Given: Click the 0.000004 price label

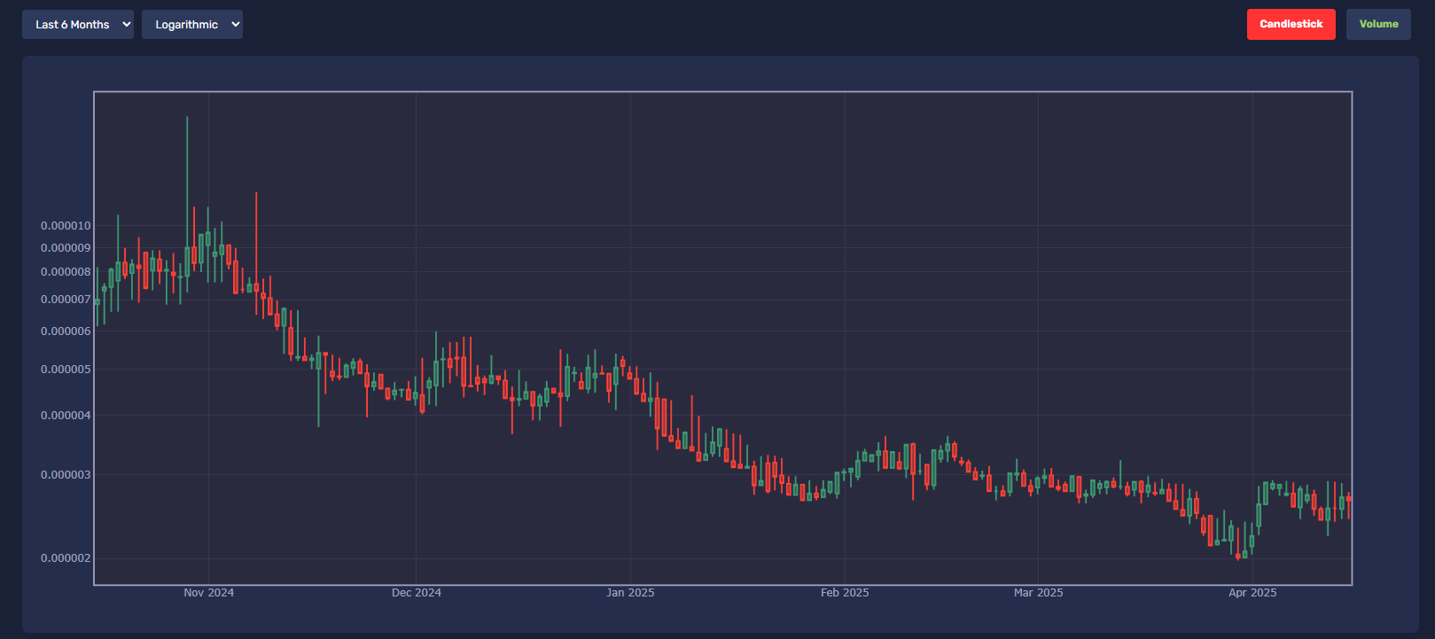Looking at the screenshot, I should (66, 416).
